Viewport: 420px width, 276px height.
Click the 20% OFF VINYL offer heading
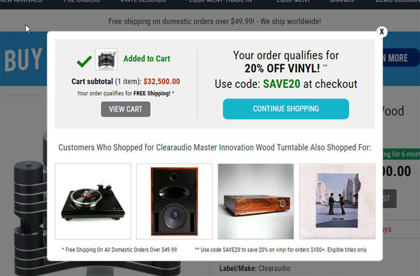[x=282, y=68]
